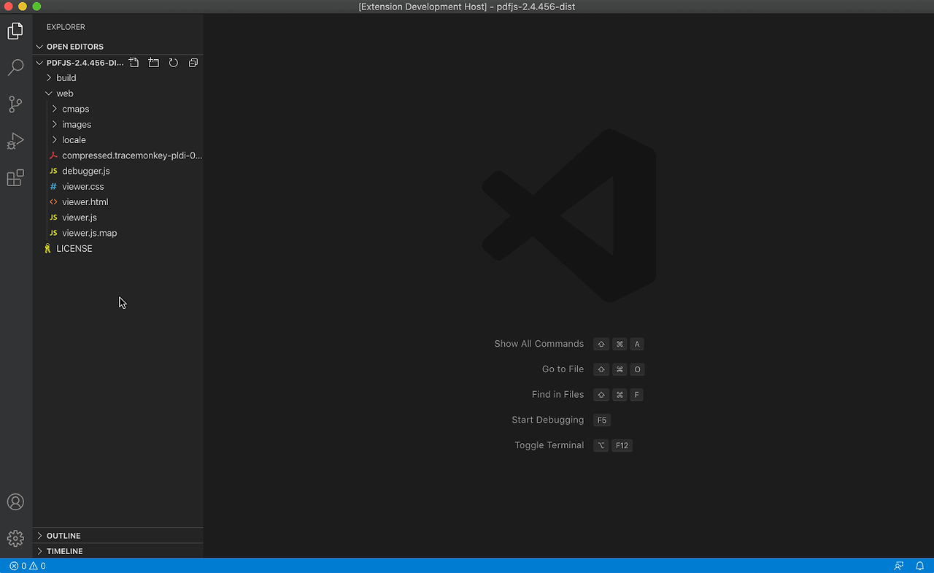The height and width of the screenshot is (573, 934).
Task: Click the F12 key hint
Action: pos(622,445)
